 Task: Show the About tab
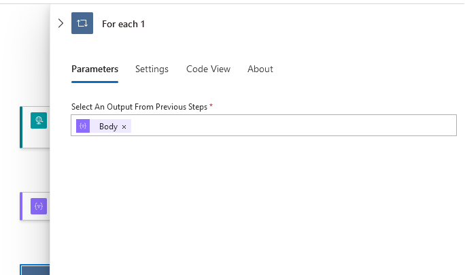click(260, 69)
